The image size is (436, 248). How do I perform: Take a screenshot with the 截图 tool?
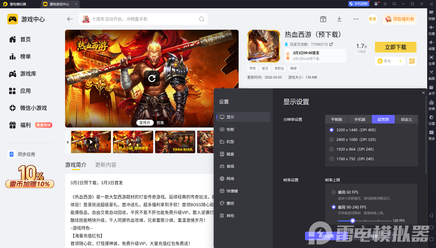pos(431,75)
